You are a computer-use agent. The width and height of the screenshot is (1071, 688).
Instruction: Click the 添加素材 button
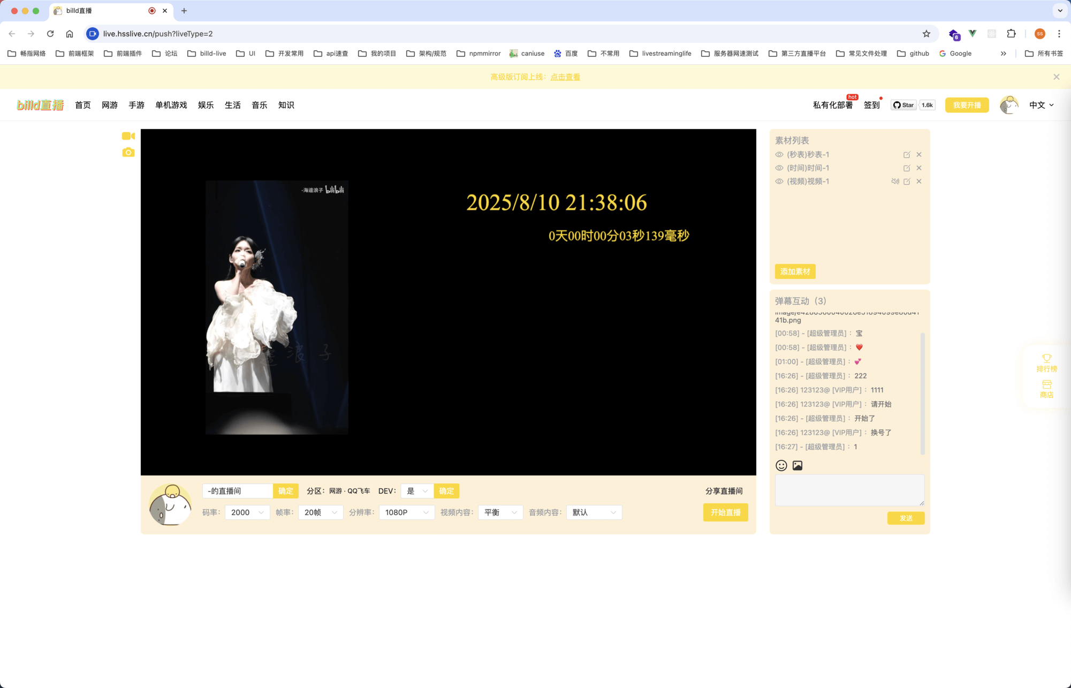coord(795,271)
